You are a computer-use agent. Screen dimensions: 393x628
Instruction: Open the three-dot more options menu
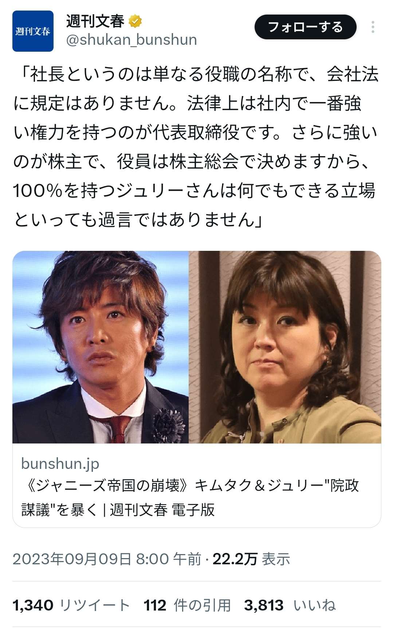[373, 27]
